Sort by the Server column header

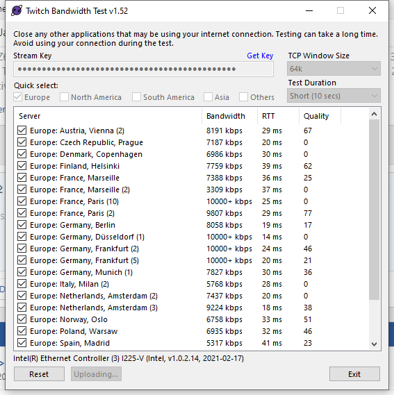[108, 116]
